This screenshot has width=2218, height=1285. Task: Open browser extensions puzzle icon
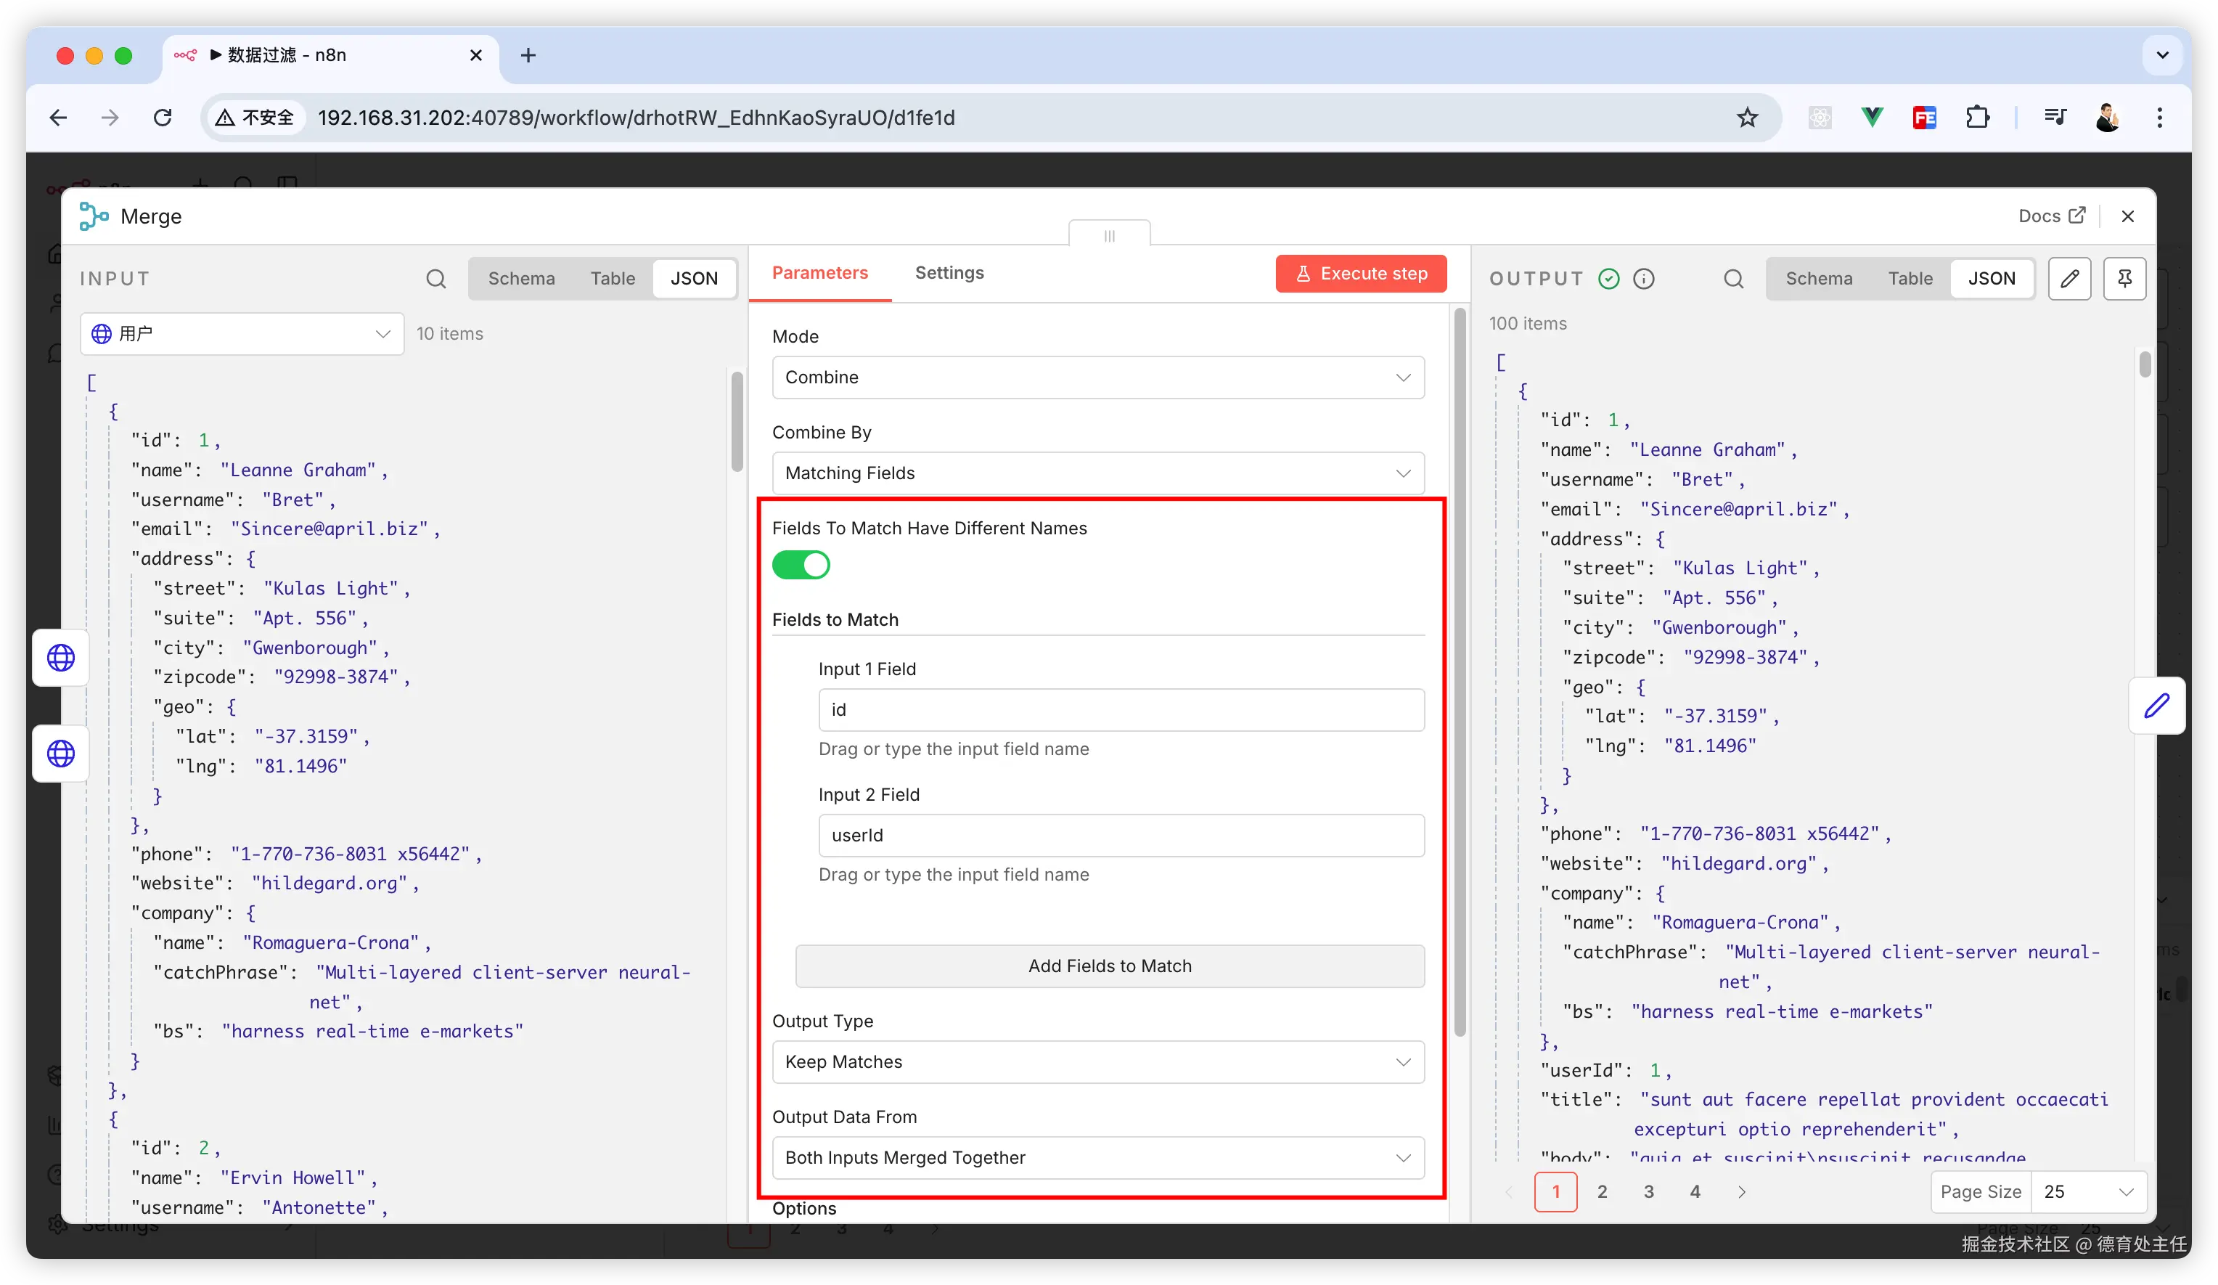[1977, 118]
